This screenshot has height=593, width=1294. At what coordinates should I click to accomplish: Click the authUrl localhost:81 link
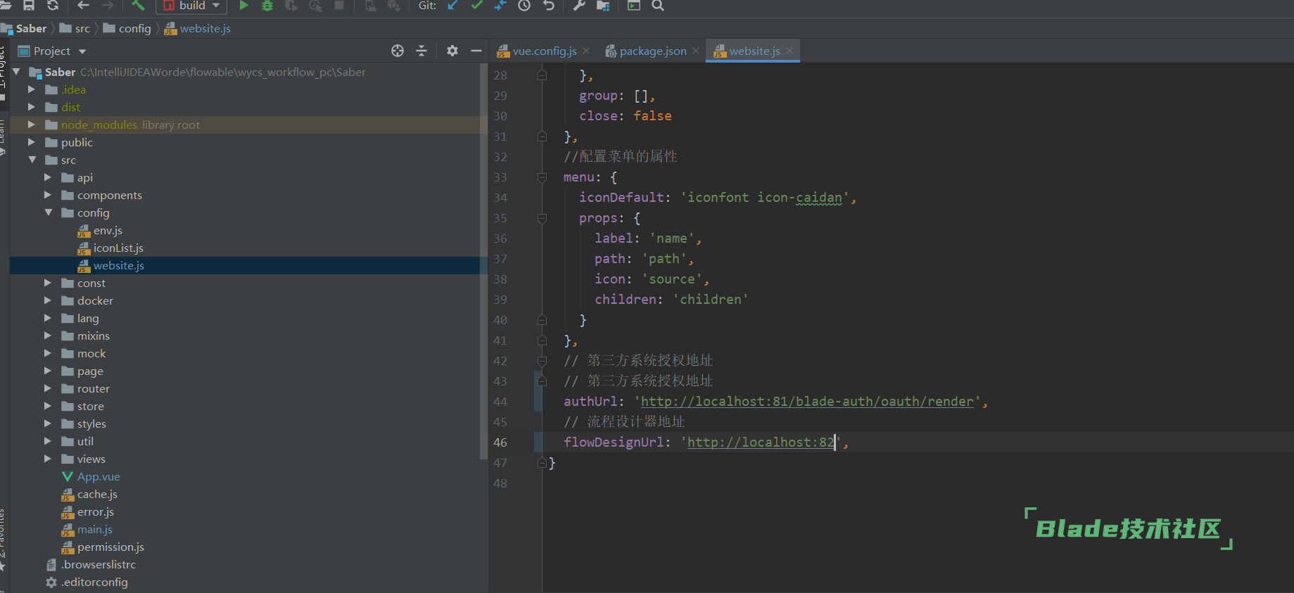(807, 402)
